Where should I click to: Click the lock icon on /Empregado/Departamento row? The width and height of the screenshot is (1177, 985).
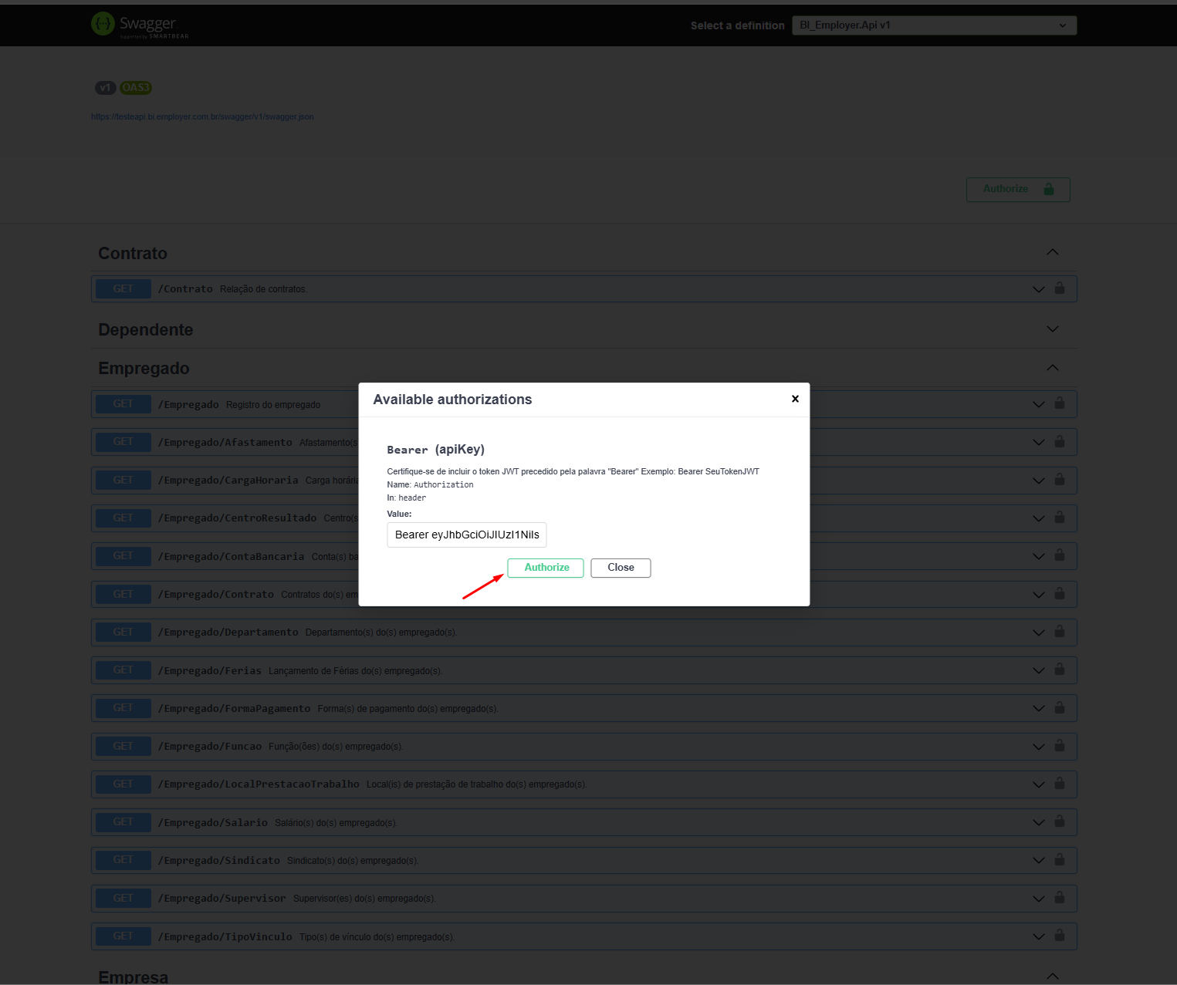click(1060, 631)
